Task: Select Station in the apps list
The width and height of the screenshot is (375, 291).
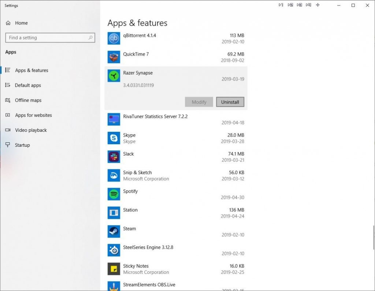Action: click(x=130, y=210)
